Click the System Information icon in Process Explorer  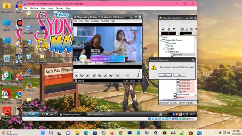tap(174, 29)
